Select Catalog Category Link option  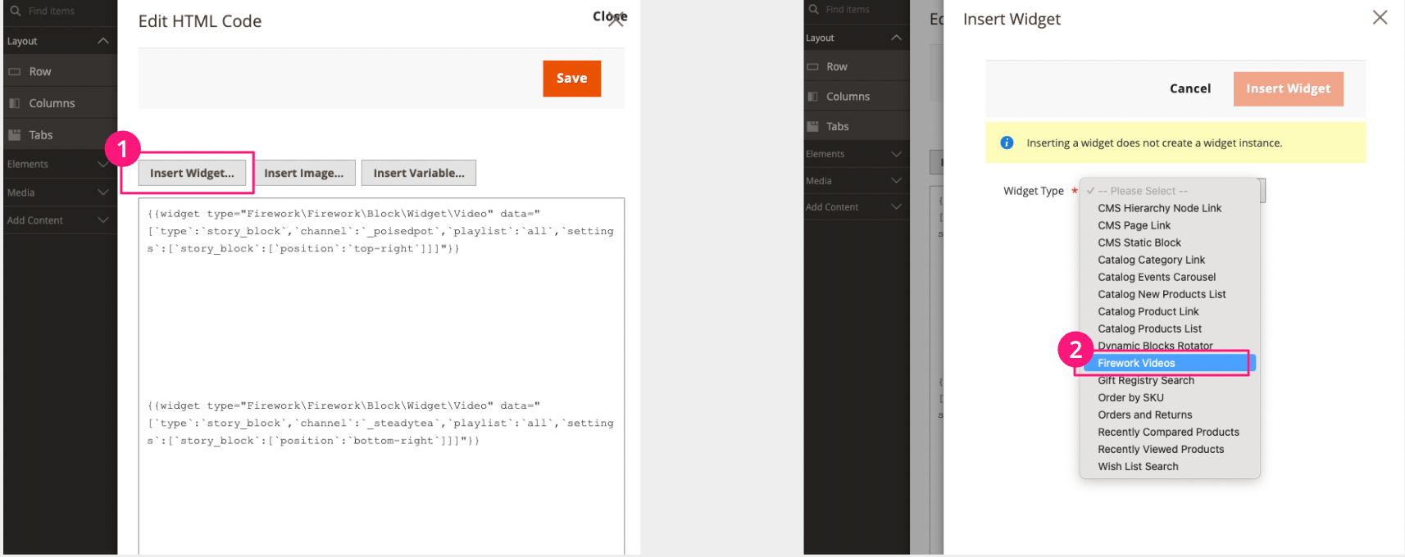tap(1151, 260)
